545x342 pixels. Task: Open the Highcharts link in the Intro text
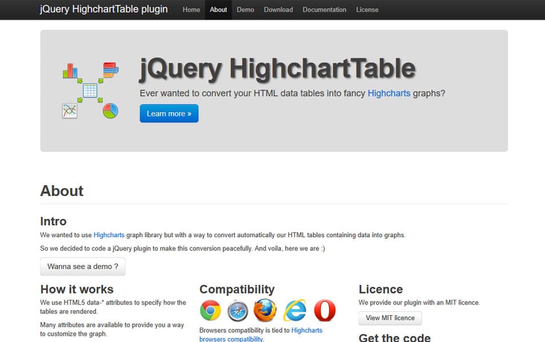tap(109, 235)
